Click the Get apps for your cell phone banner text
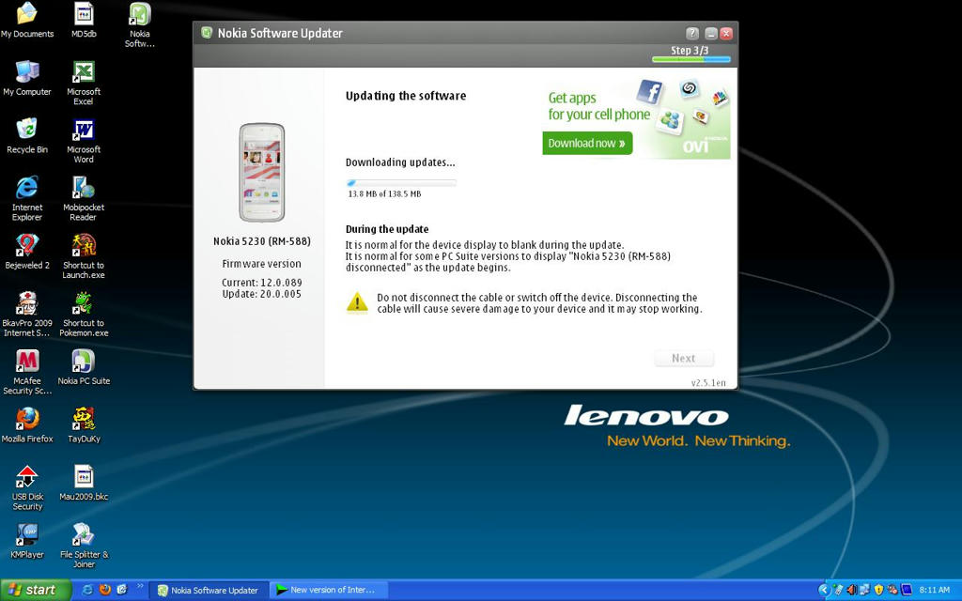This screenshot has width=962, height=601. click(x=598, y=106)
